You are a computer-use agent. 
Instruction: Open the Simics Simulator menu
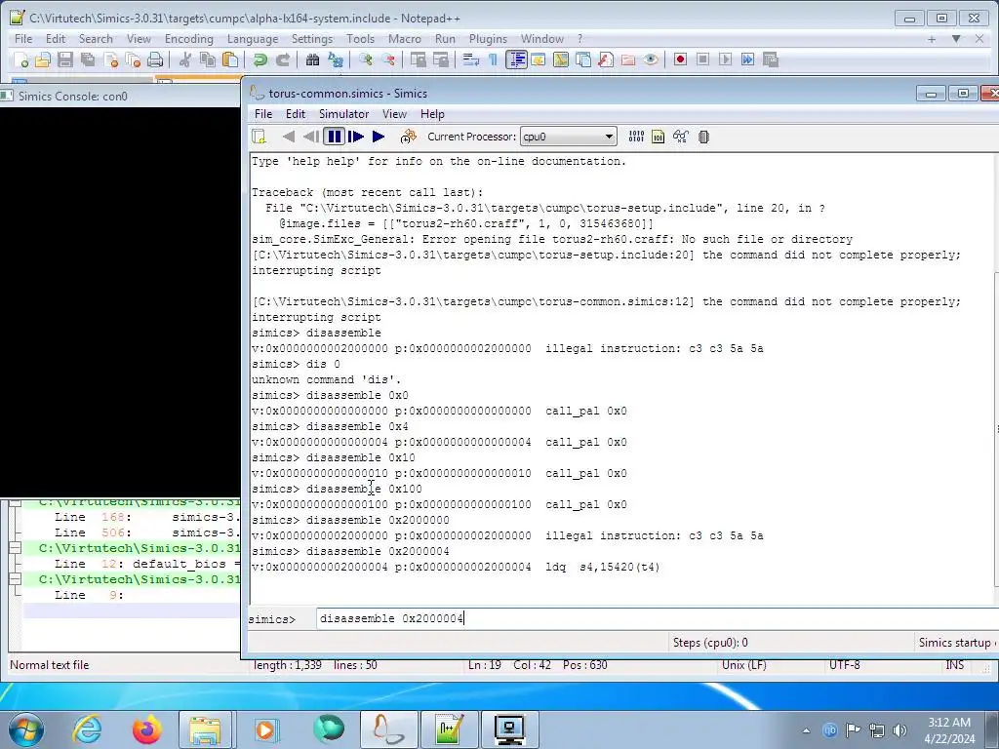pyautogui.click(x=343, y=114)
